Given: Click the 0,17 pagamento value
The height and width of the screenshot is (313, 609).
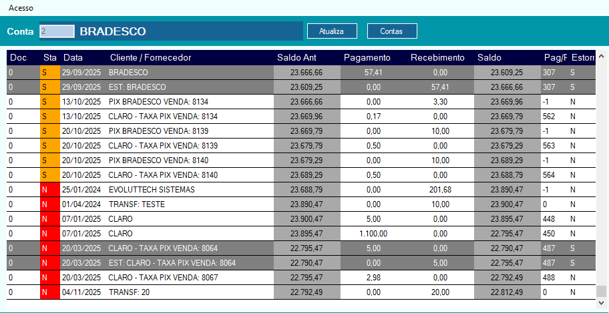Looking at the screenshot, I should point(374,117).
